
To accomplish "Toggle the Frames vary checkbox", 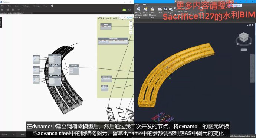I will 175,11.
